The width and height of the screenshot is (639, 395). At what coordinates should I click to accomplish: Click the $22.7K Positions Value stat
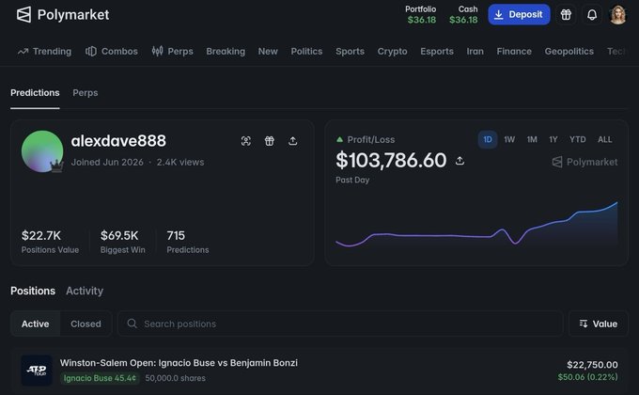(x=50, y=242)
